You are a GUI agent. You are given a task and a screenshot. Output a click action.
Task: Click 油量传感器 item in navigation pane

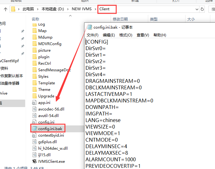10,83
